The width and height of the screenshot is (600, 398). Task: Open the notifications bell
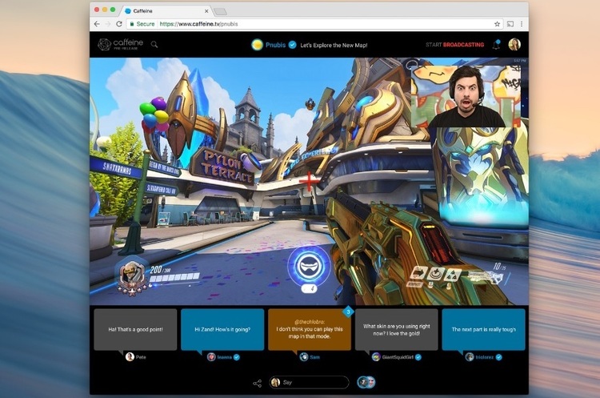pos(496,44)
